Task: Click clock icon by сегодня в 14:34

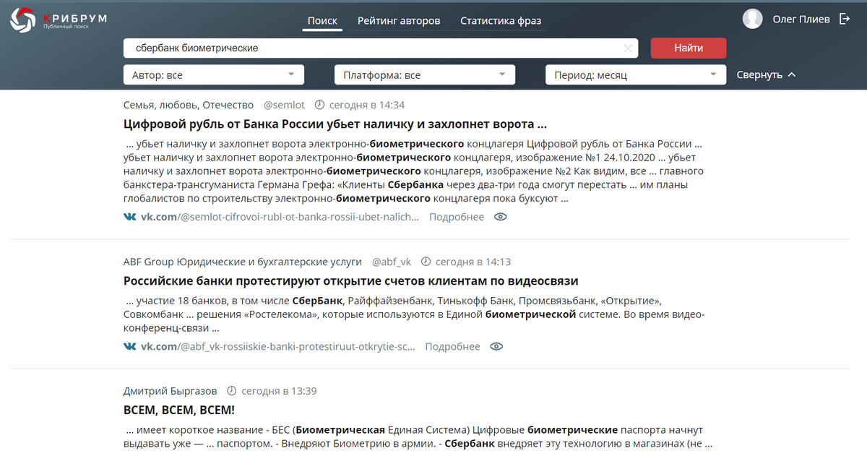Action: pos(320,105)
